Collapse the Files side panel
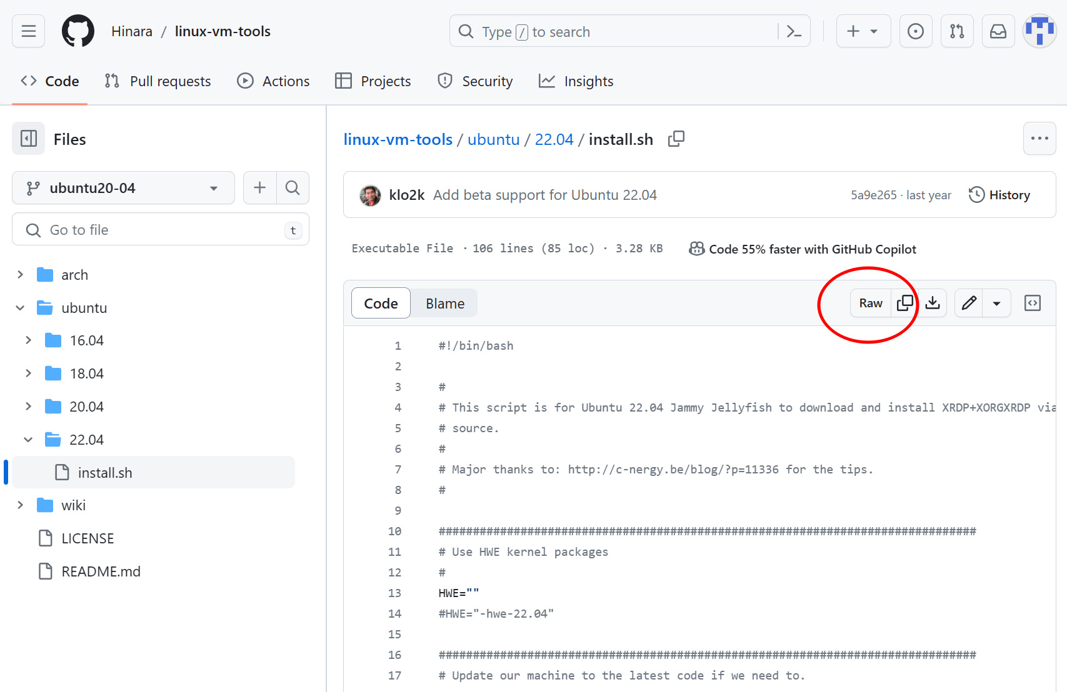 point(29,139)
